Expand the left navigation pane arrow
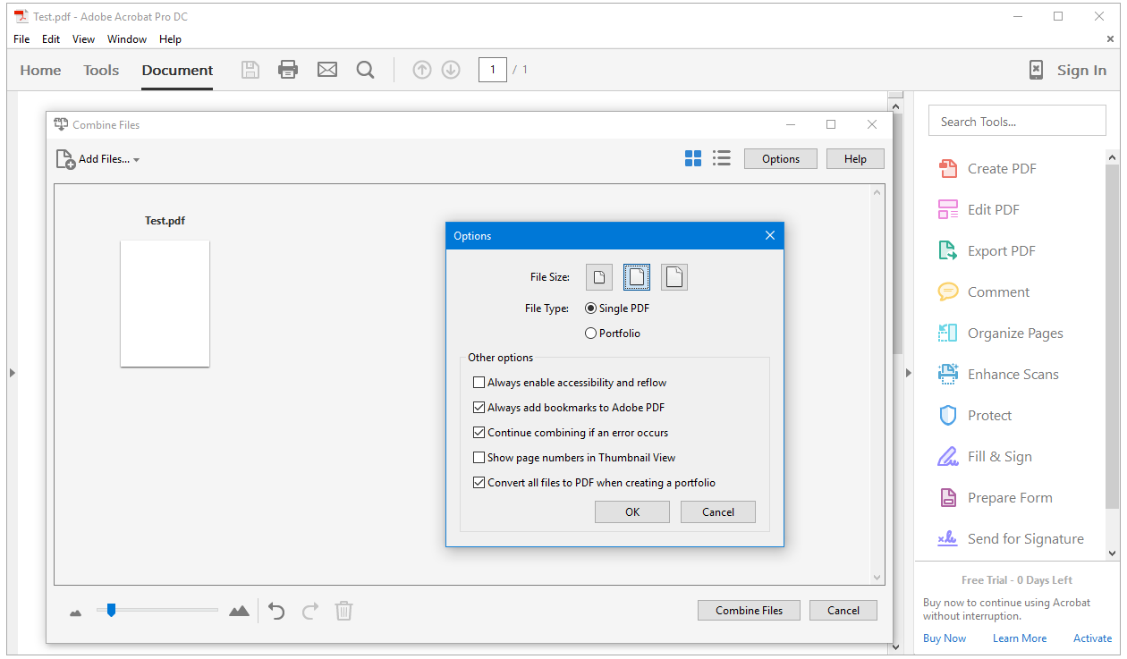The image size is (1127, 659). 13,372
